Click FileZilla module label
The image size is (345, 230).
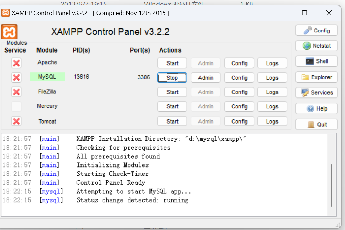click(x=47, y=92)
